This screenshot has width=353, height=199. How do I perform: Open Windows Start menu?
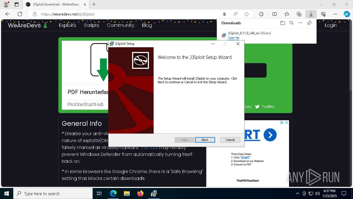[x=6, y=193]
